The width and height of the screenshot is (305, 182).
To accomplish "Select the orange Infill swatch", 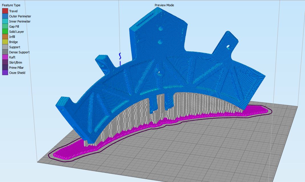I will click(x=5, y=37).
